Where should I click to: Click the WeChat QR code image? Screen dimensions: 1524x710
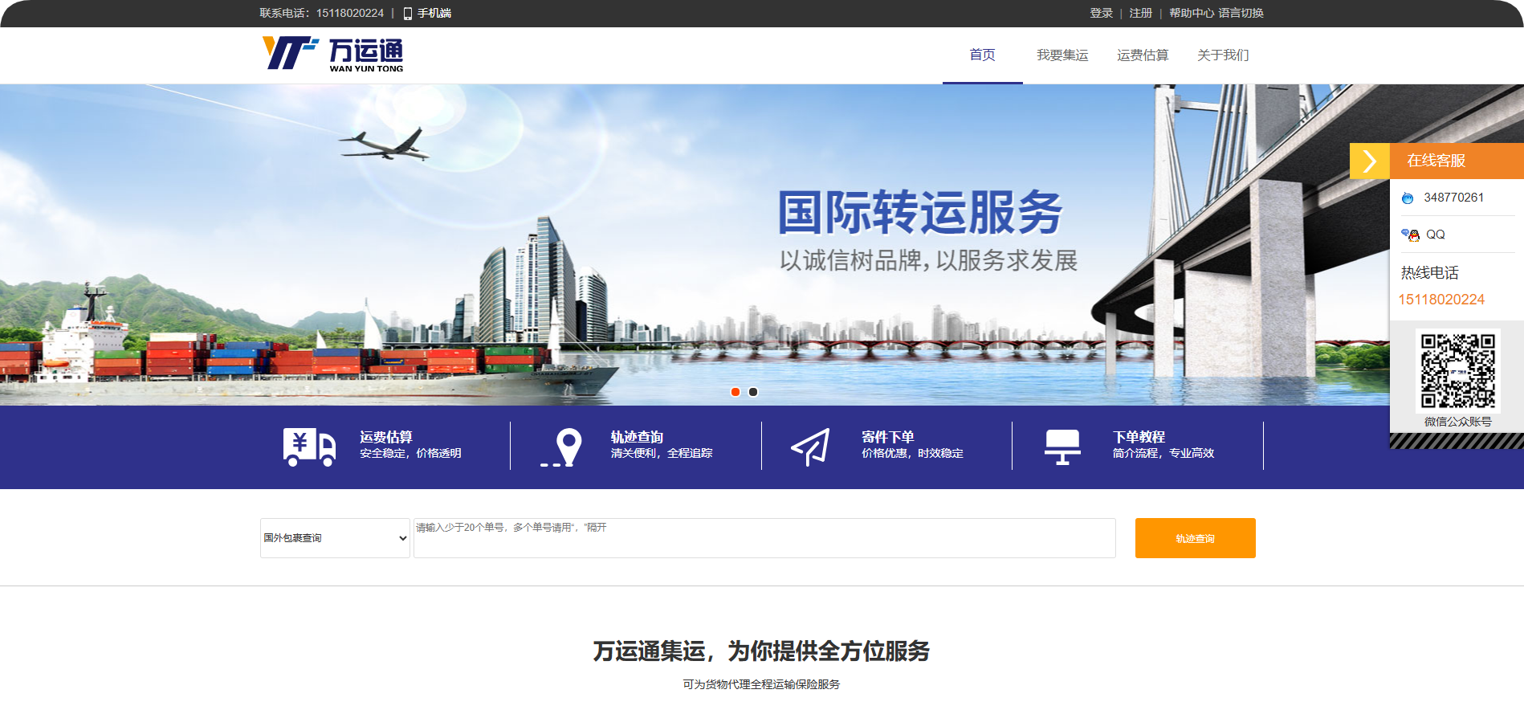[x=1457, y=371]
